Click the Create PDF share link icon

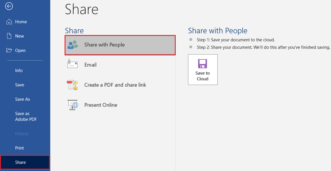click(72, 85)
